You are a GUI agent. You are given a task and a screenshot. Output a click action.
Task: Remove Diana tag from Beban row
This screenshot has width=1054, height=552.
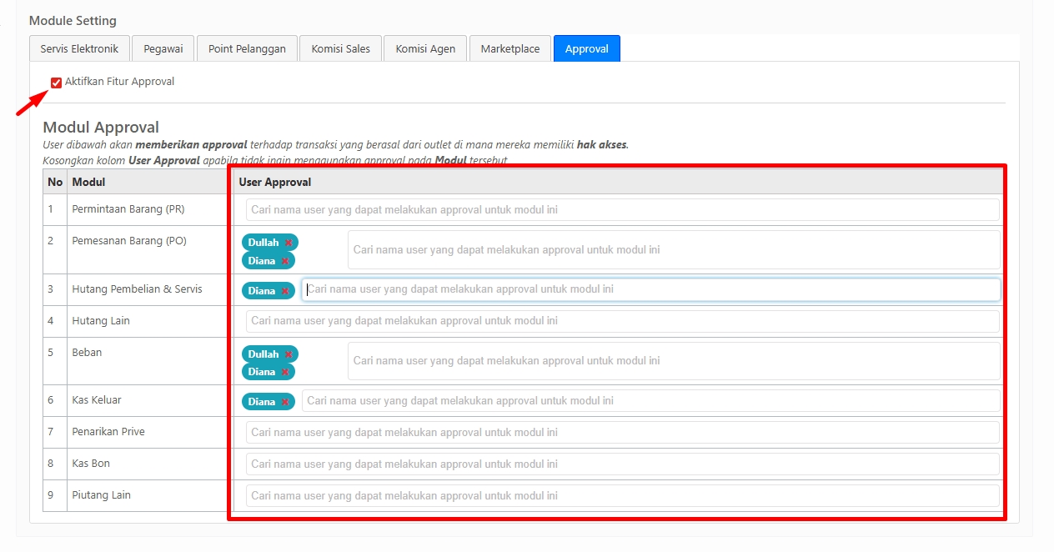(x=285, y=372)
